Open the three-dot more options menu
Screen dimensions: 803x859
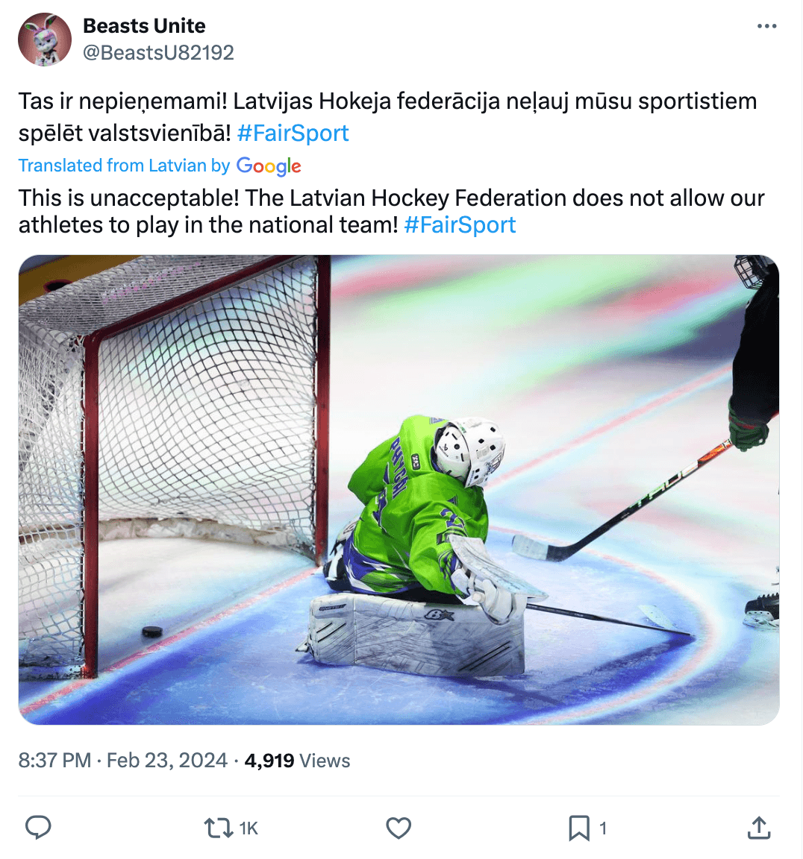coord(766,26)
